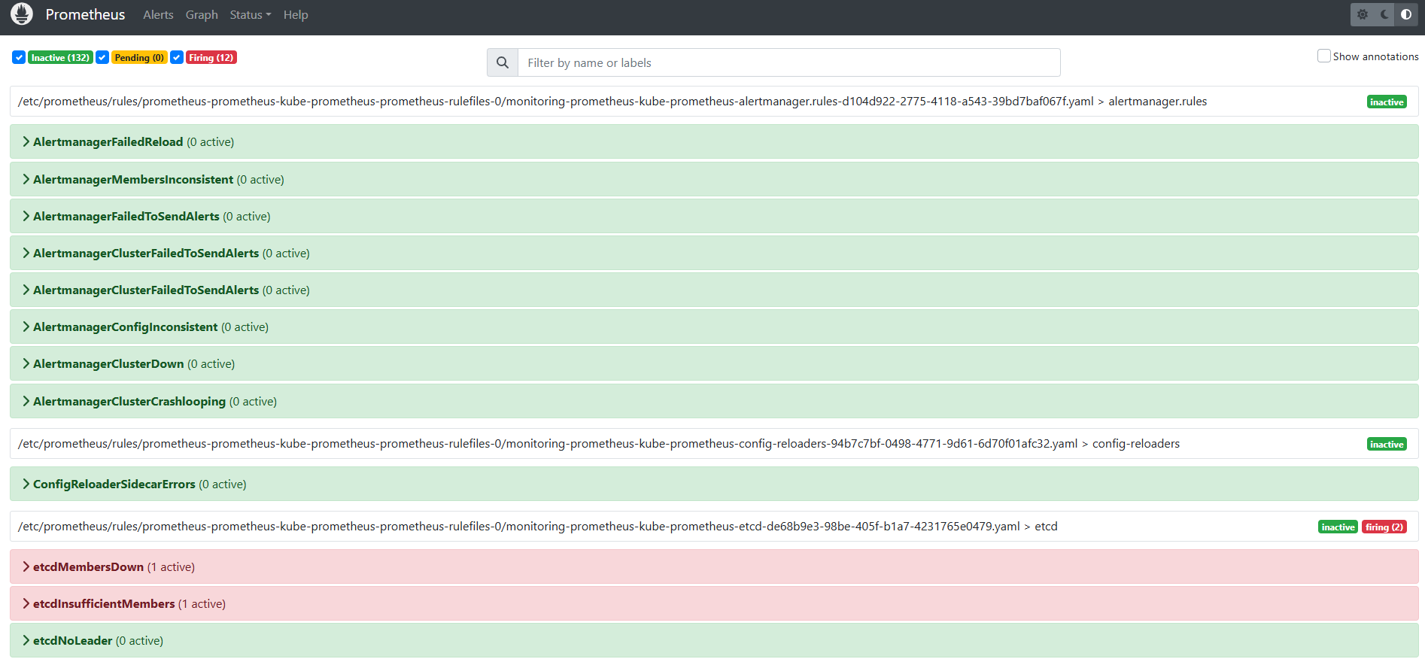
Task: Expand AlertmanagerConfigInconsistent rule
Action: point(714,326)
